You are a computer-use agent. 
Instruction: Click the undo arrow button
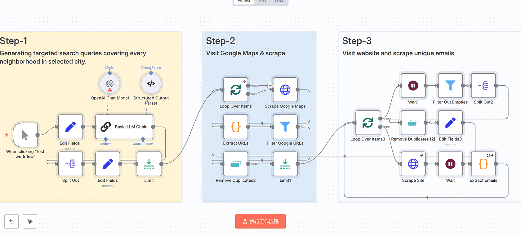click(x=11, y=221)
